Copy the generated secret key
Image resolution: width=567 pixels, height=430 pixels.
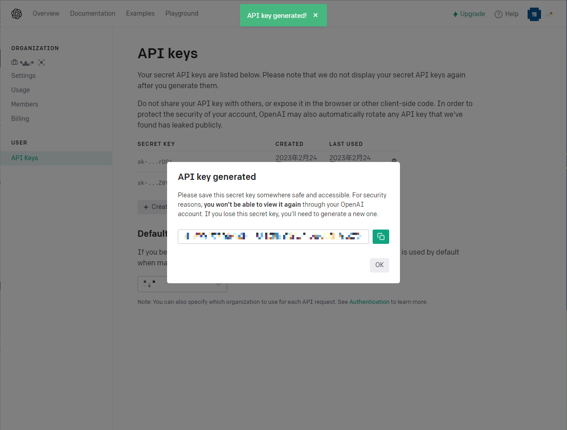[x=381, y=236]
